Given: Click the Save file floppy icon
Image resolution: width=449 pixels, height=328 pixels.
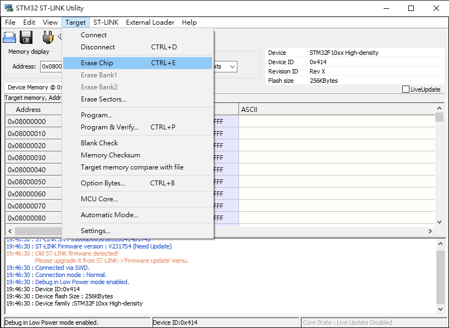Looking at the screenshot, I should pos(26,37).
